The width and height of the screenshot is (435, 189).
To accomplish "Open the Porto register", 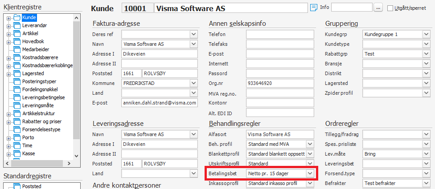I will pyautogui.click(x=28, y=137).
